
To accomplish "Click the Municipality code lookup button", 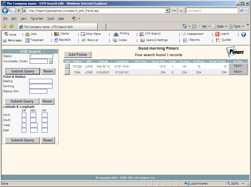I will (51, 61).
